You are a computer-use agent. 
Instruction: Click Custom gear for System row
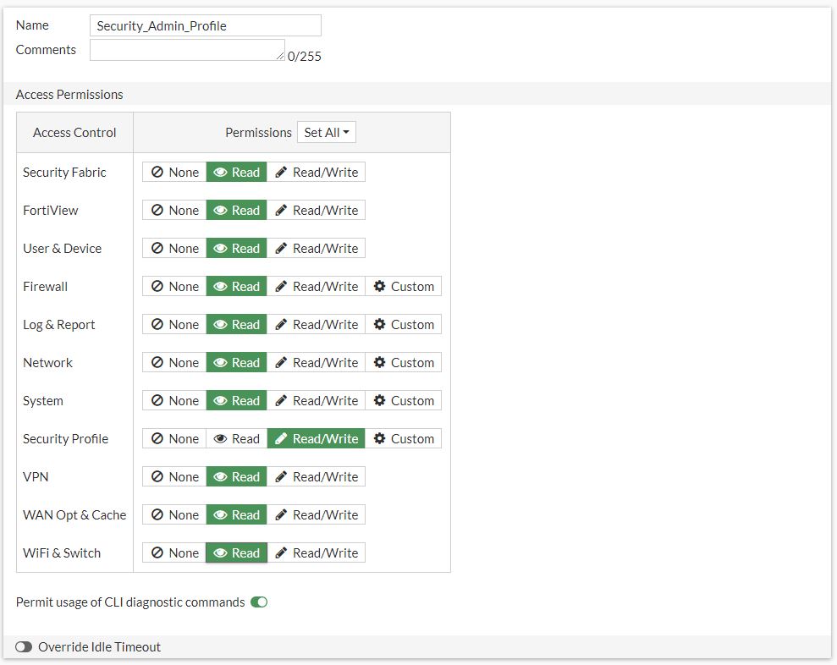click(403, 401)
